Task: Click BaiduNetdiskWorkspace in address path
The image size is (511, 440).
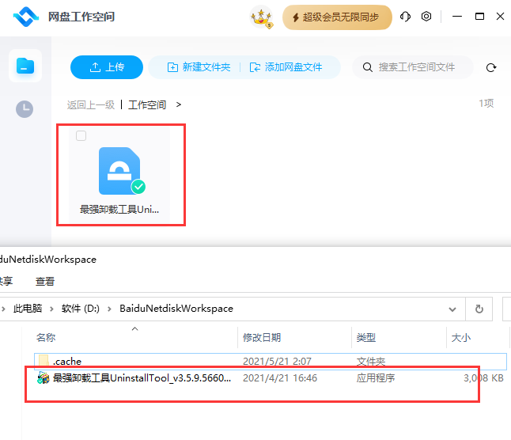Action: [176, 309]
